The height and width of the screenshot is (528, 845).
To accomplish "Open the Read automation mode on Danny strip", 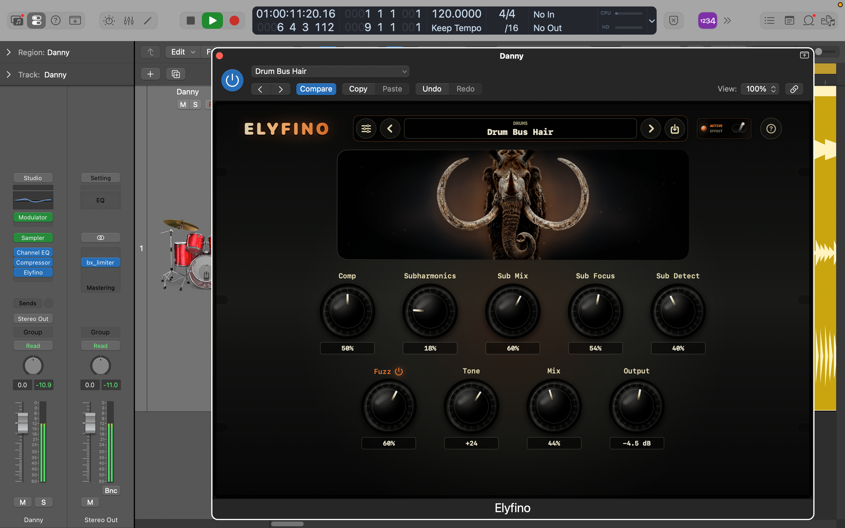I will [33, 346].
